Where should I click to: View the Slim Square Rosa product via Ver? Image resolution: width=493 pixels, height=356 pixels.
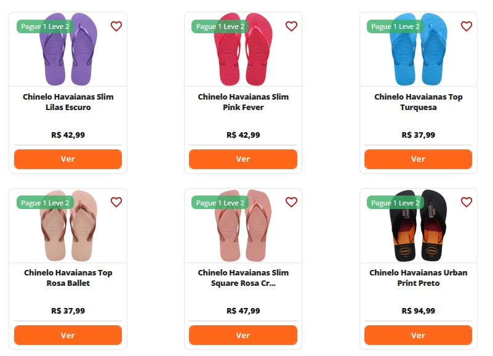tap(243, 335)
